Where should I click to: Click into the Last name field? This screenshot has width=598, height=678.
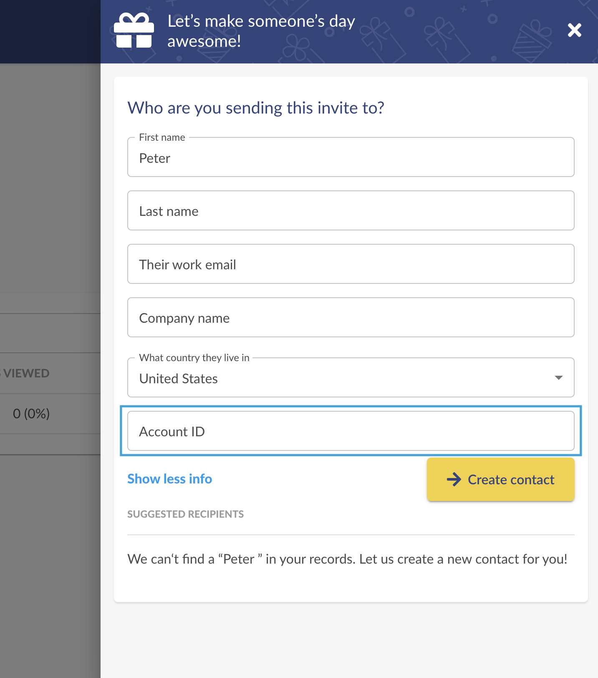click(351, 210)
